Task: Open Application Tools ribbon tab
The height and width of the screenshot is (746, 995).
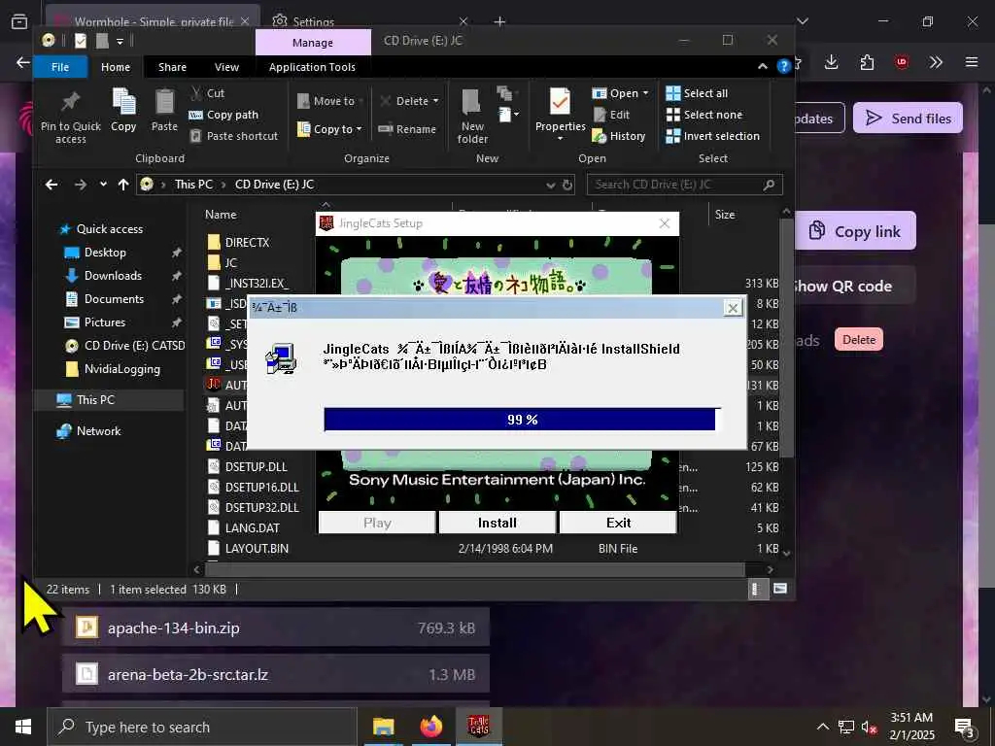Action: click(x=312, y=67)
